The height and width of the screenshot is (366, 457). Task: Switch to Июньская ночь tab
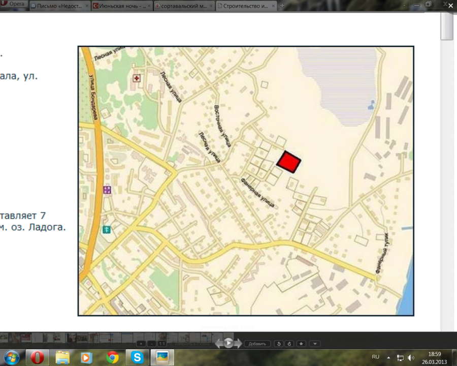(122, 6)
